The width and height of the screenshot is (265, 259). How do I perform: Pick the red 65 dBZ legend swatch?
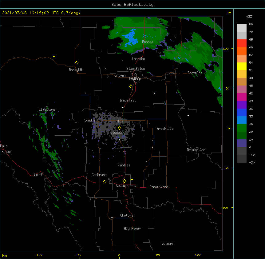[x=242, y=43]
